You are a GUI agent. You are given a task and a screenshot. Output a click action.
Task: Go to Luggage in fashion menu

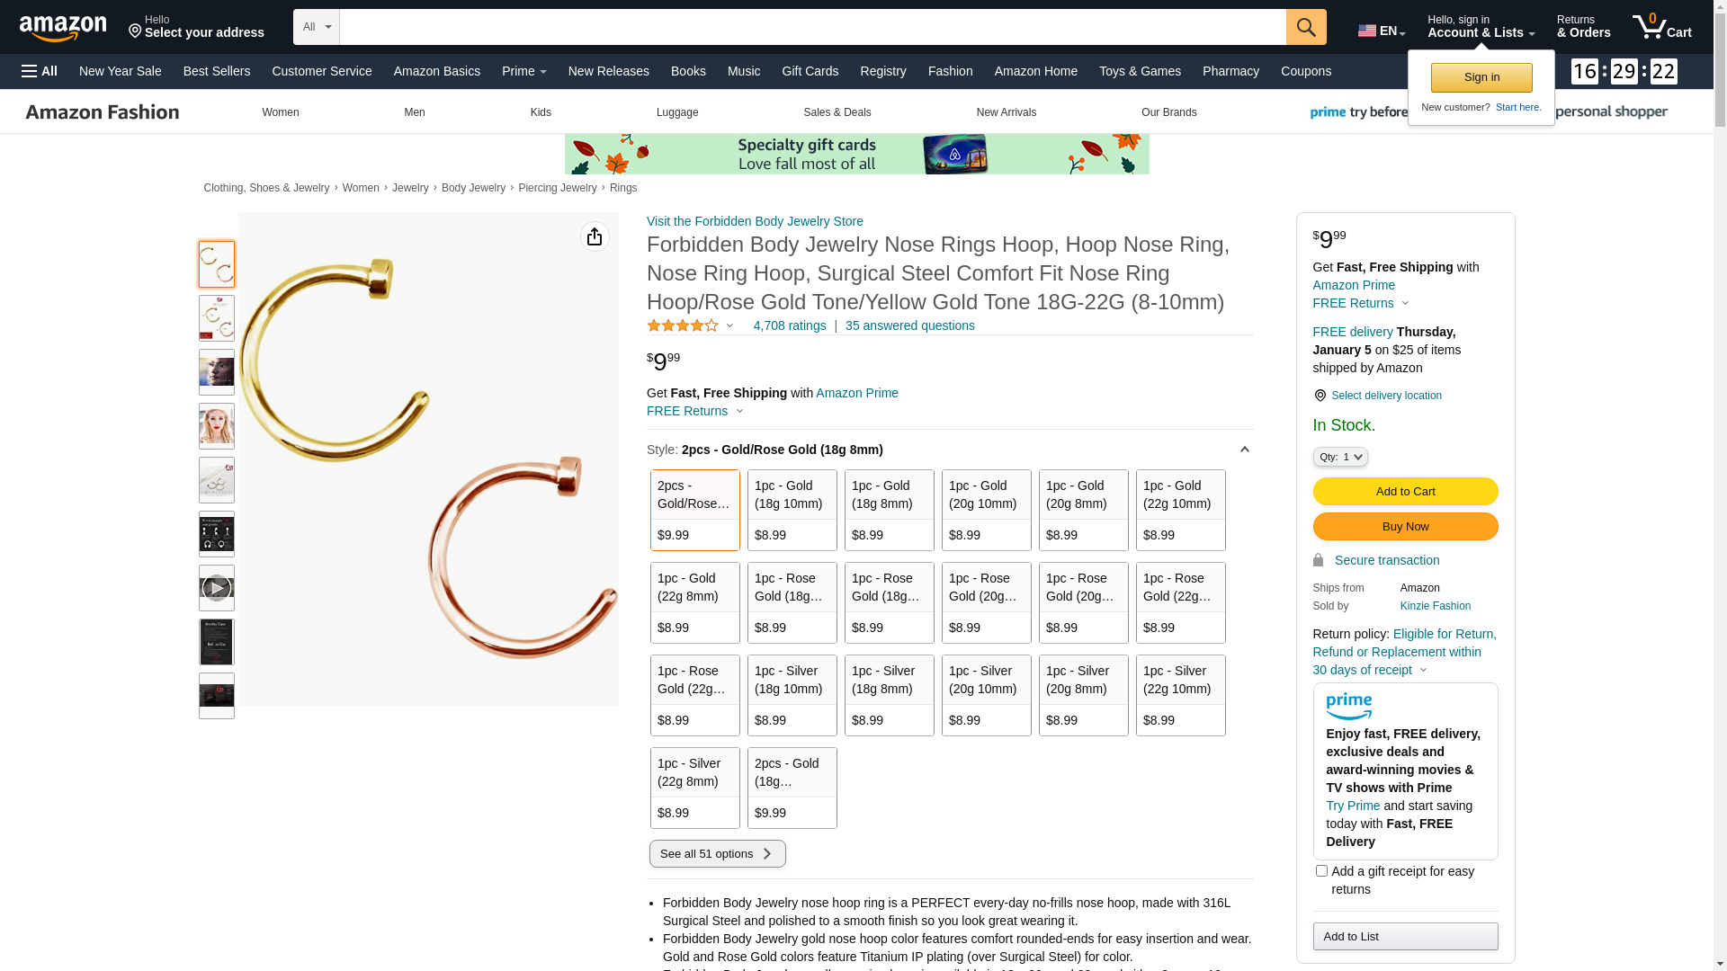[676, 112]
